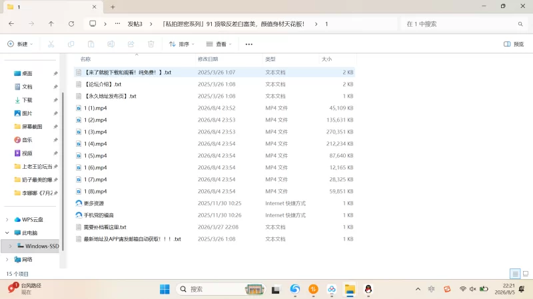This screenshot has width=533, height=299.
Task: Select the 发帖3 breadcrumb segment
Action: (x=135, y=24)
